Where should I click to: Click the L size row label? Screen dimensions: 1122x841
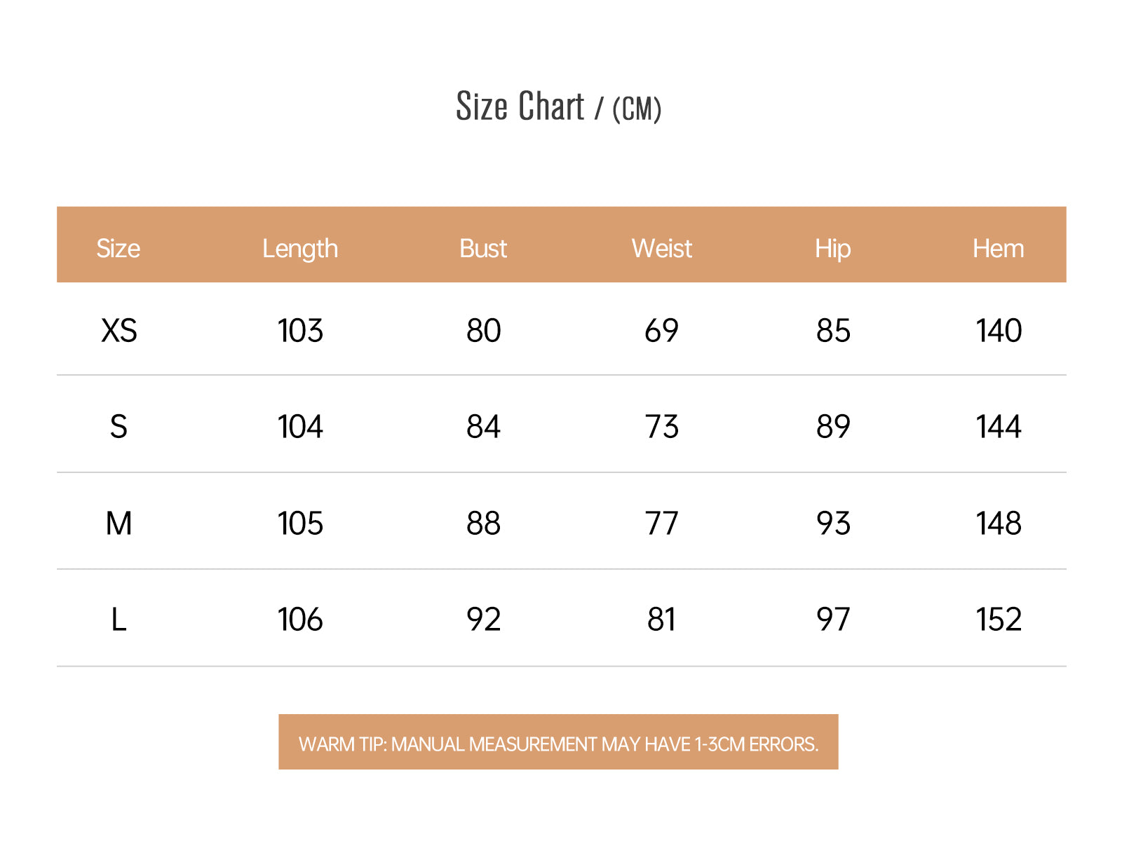[x=119, y=619]
